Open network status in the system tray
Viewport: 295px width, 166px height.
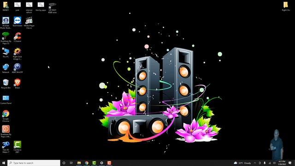pos(270,163)
